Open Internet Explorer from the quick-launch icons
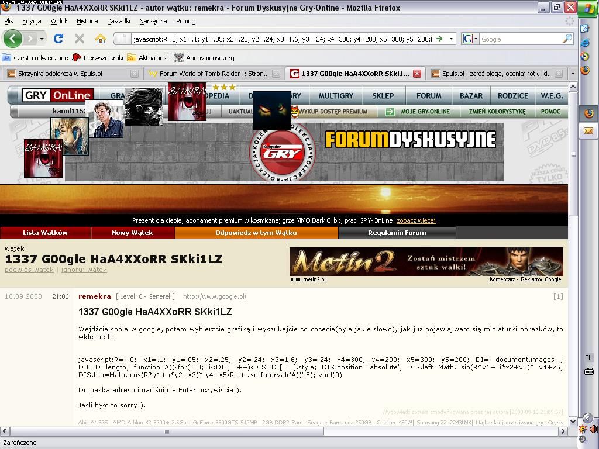This screenshot has height=449, width=599. [x=585, y=42]
